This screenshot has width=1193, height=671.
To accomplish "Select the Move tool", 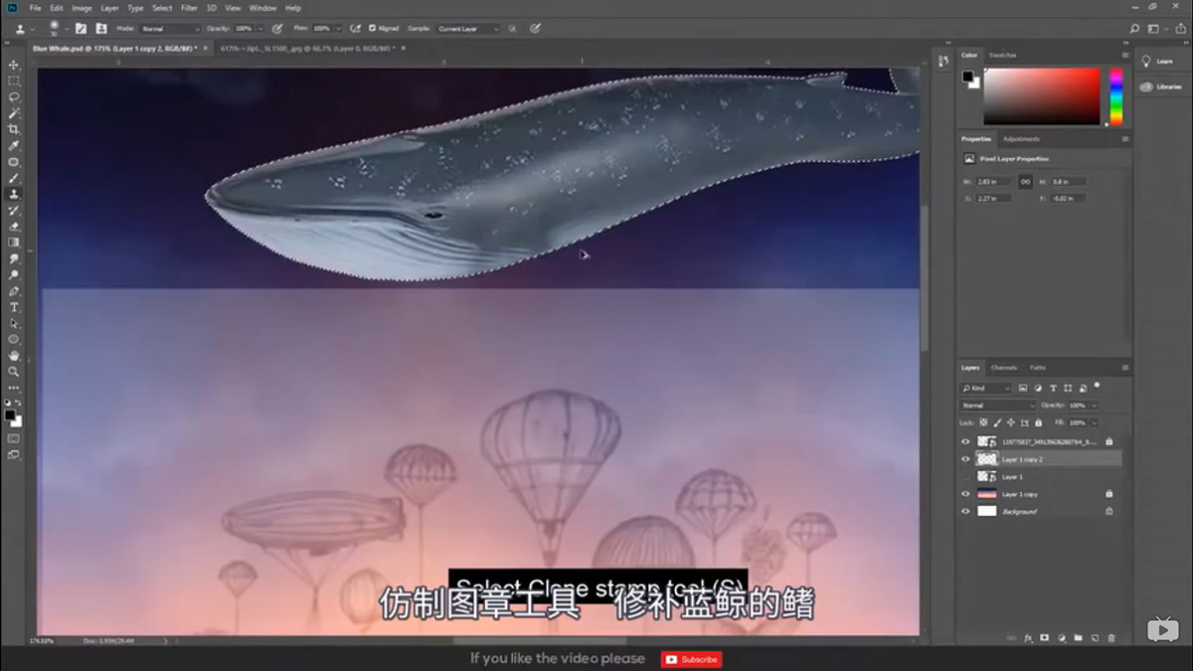I will click(x=14, y=64).
